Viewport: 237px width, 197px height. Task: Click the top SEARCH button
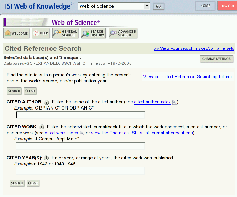pos(14,91)
